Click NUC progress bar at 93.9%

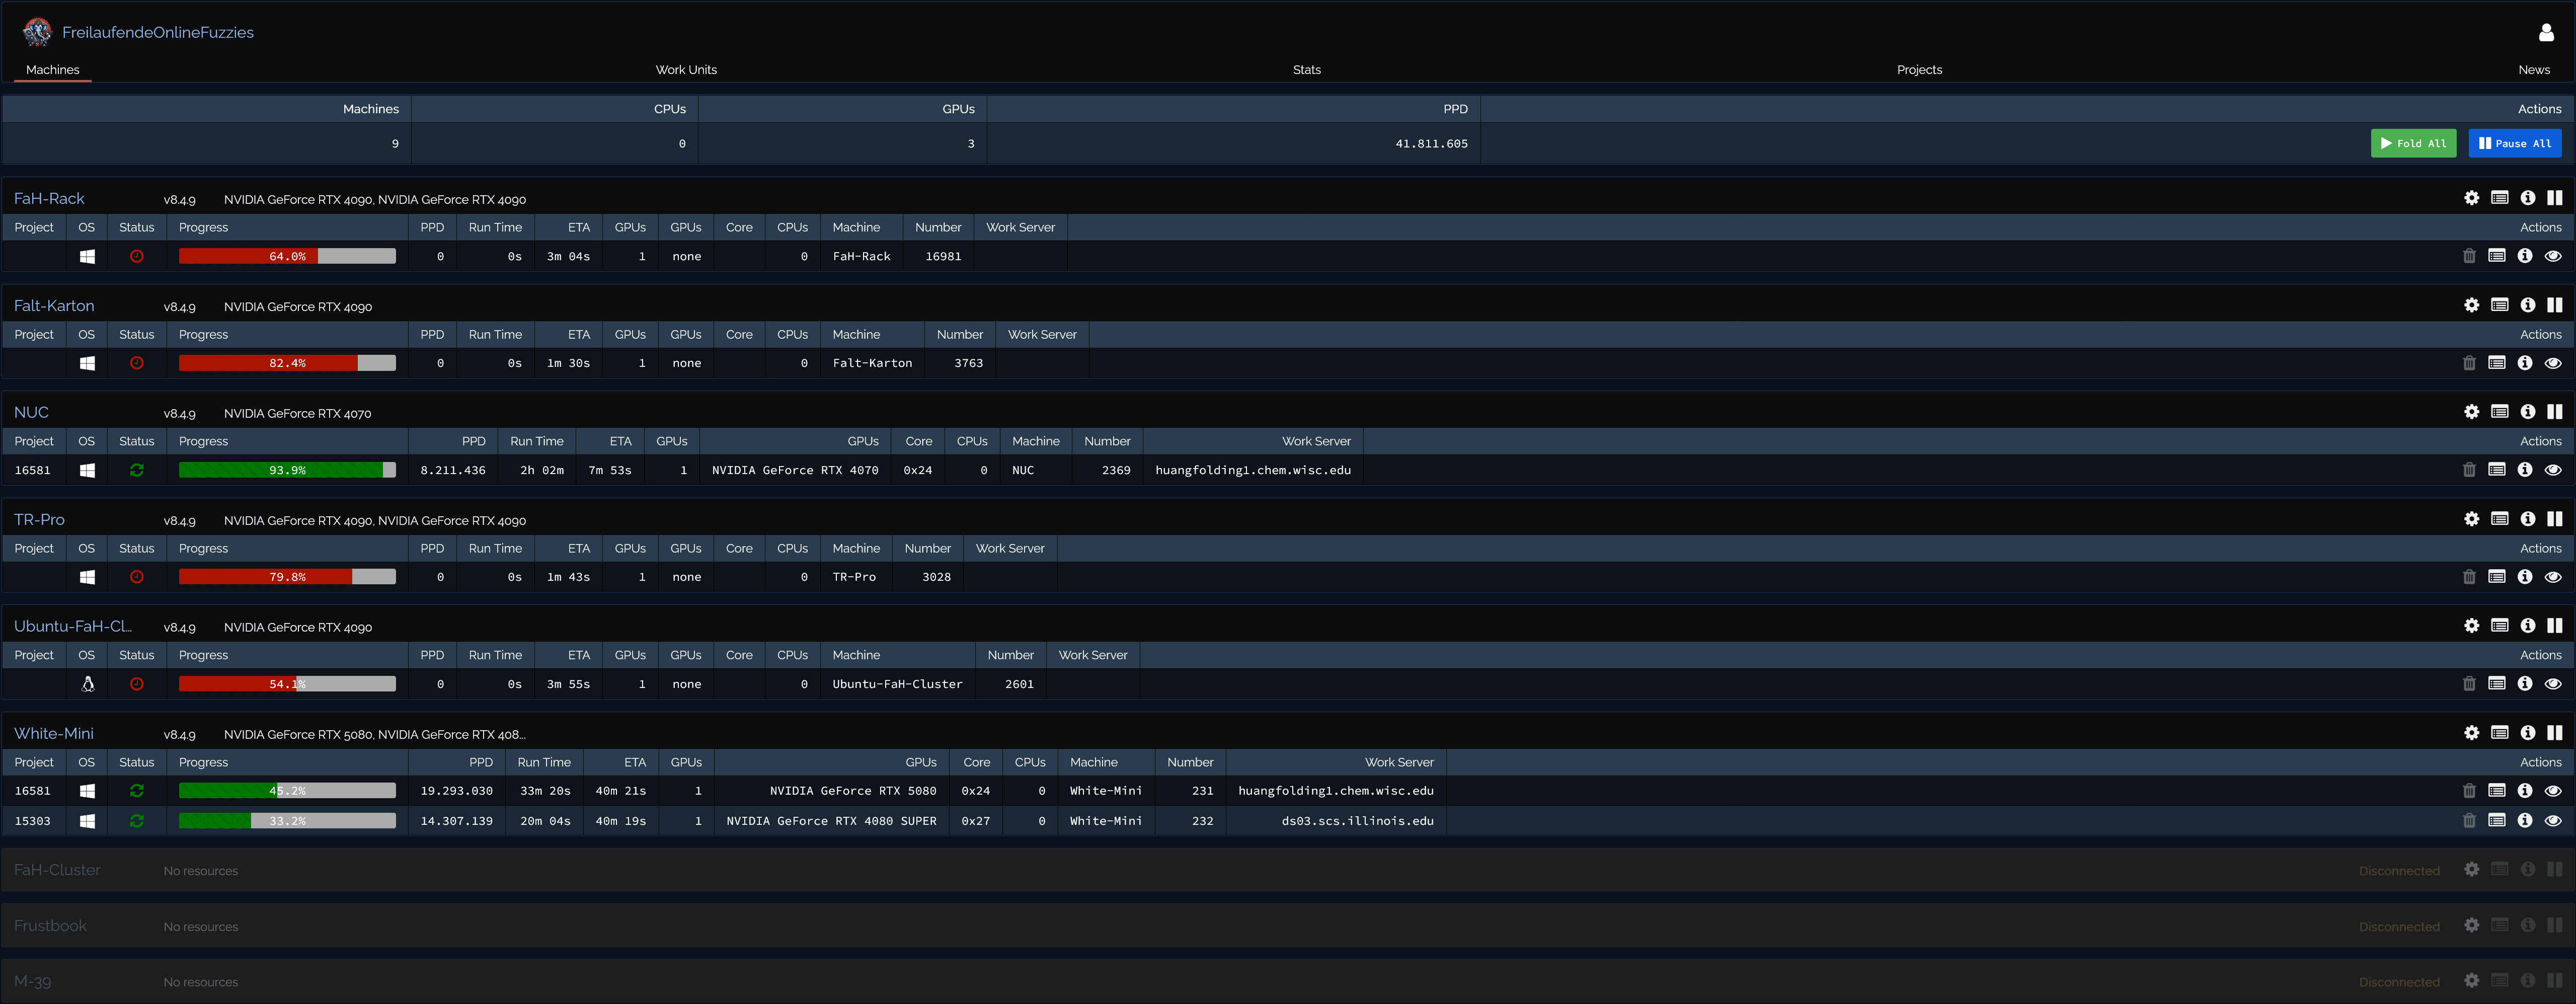[287, 470]
